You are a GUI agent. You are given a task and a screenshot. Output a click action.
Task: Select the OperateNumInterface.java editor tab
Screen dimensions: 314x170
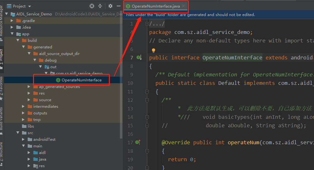pos(156,6)
